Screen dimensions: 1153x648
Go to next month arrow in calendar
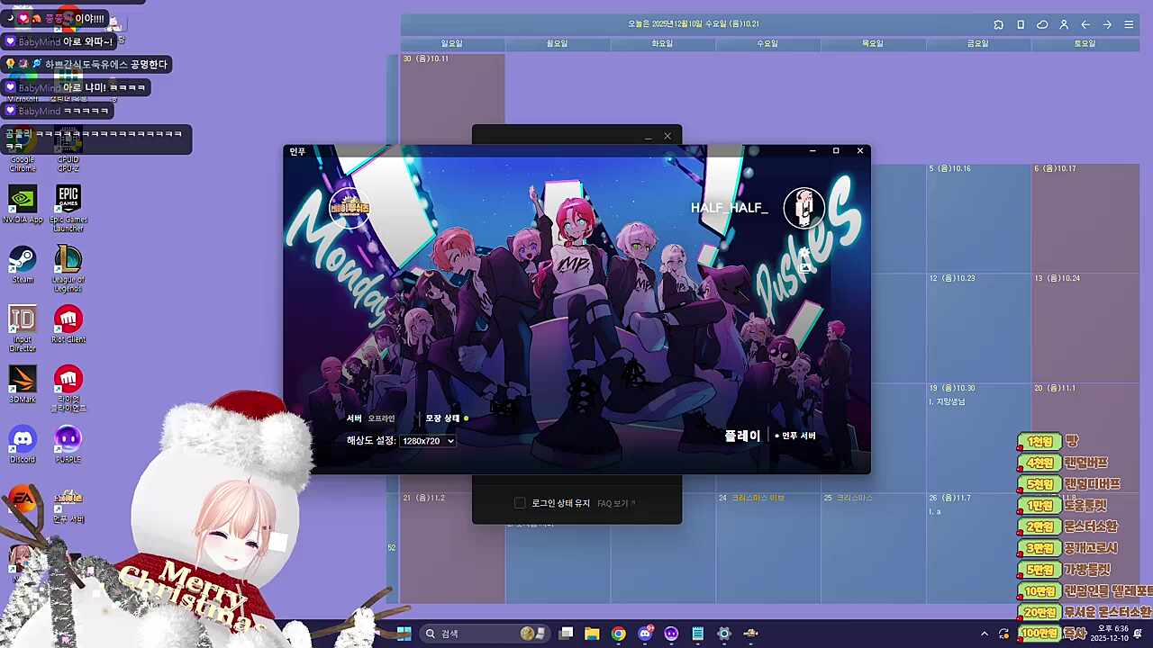pyautogui.click(x=1107, y=24)
